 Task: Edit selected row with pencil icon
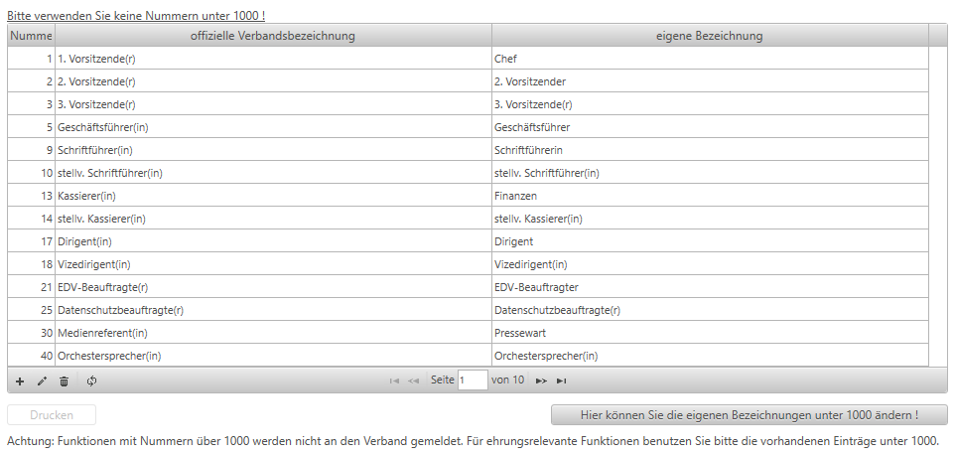tap(42, 381)
